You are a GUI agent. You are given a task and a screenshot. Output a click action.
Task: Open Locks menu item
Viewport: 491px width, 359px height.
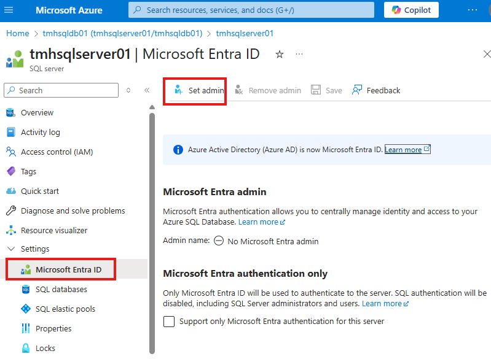coord(45,349)
